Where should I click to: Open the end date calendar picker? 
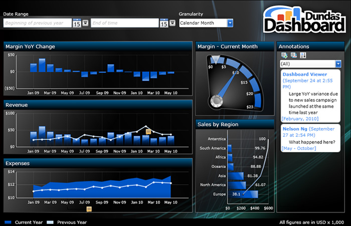[x=163, y=23]
